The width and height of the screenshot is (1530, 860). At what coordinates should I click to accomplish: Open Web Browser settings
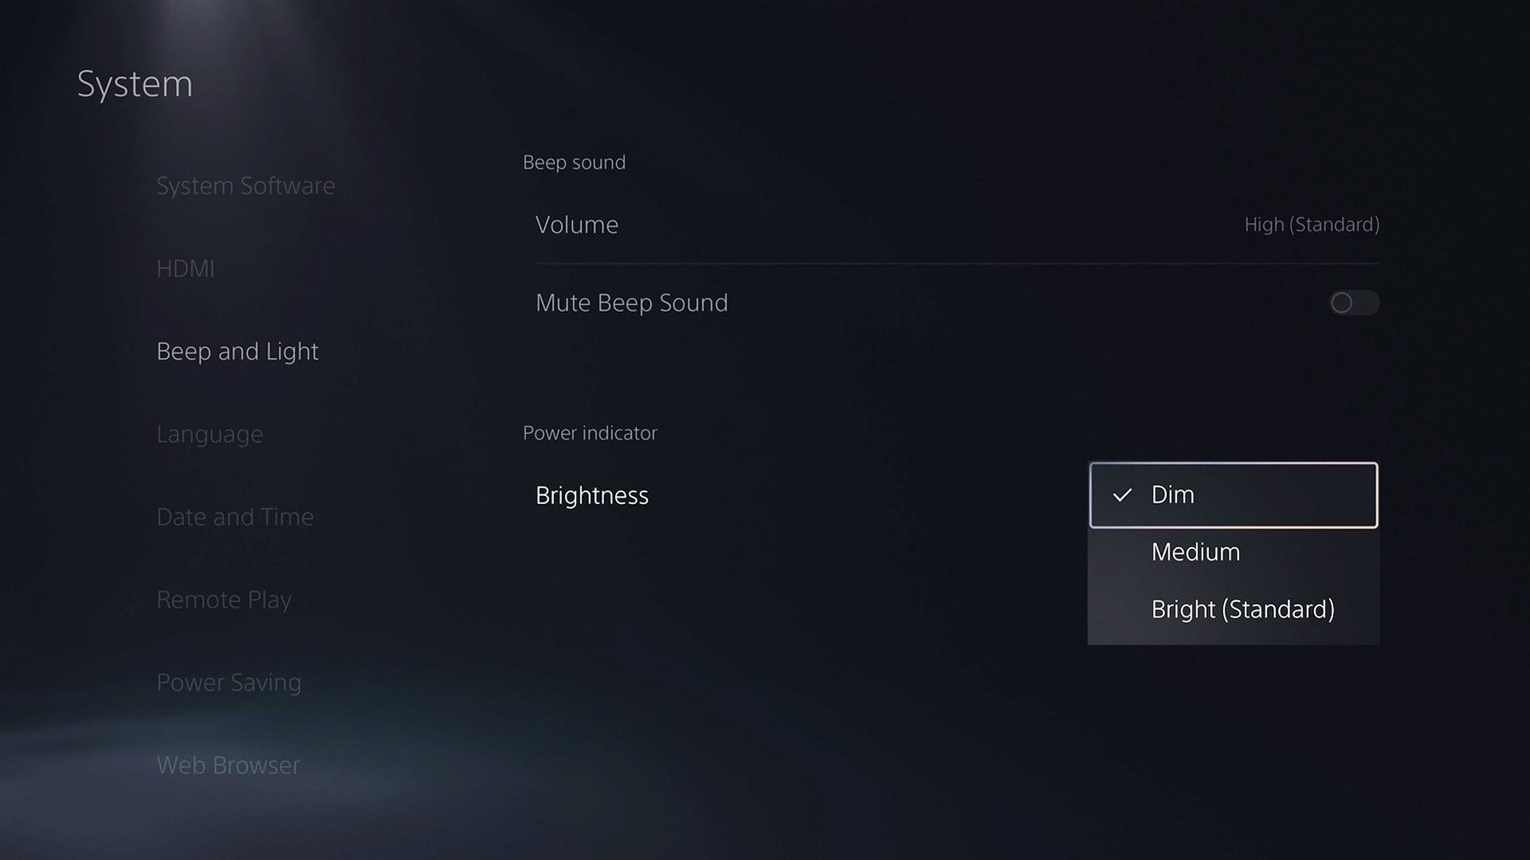pos(228,764)
